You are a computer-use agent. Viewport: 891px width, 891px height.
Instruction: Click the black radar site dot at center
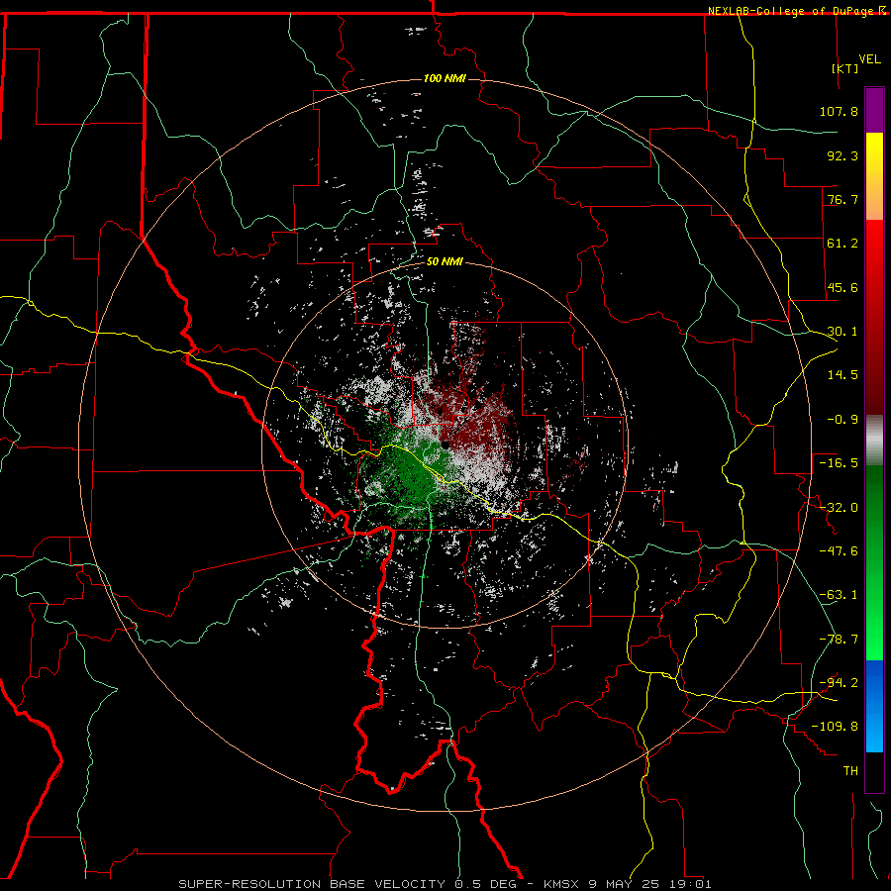coord(446,445)
